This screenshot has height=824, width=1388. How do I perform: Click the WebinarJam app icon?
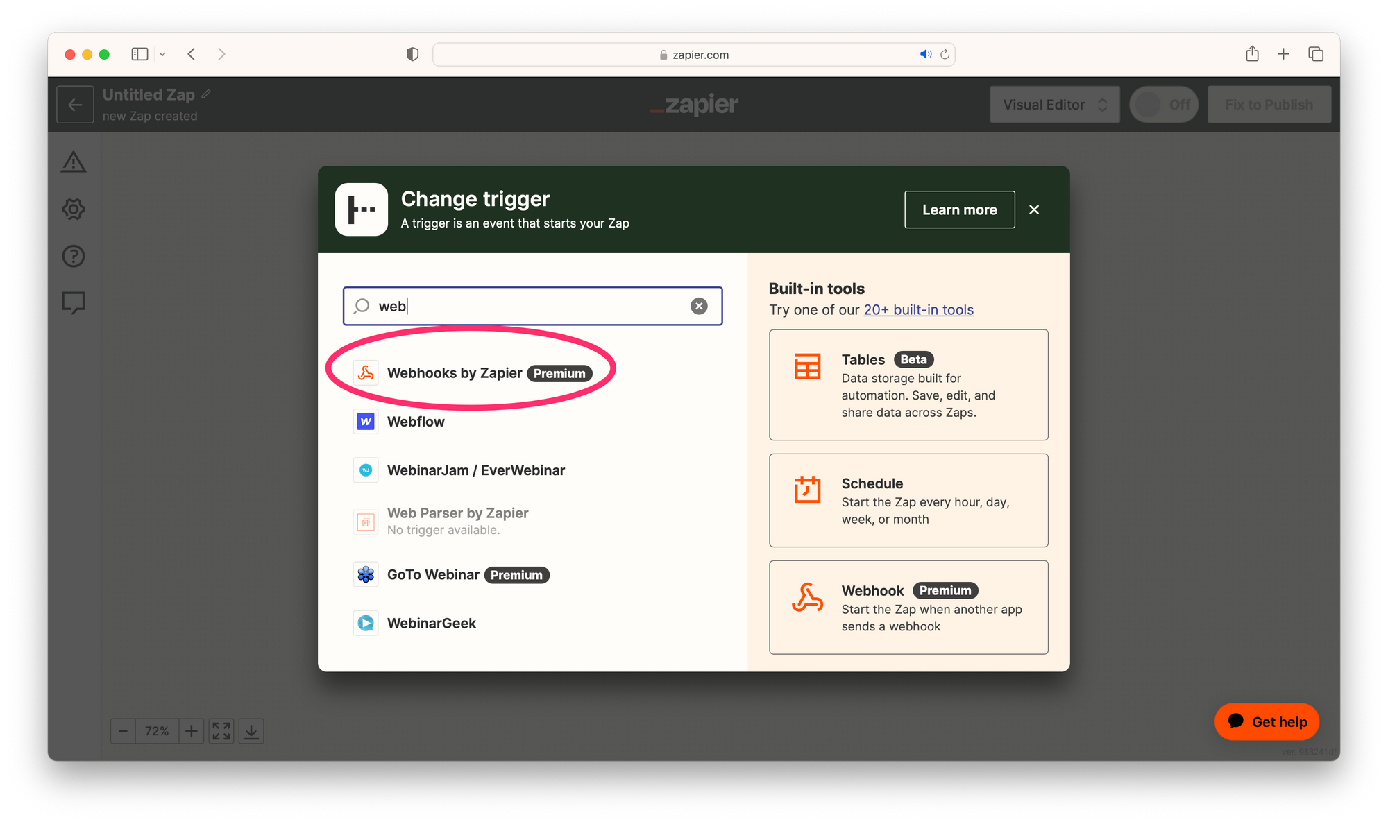pyautogui.click(x=366, y=470)
